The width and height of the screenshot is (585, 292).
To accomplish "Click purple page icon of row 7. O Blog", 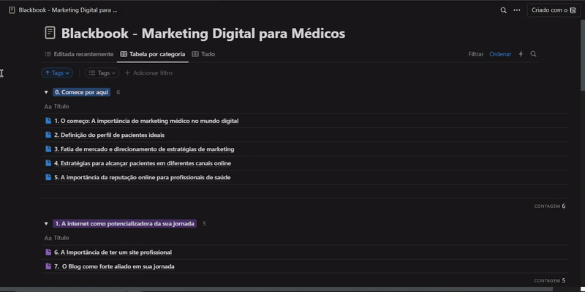I will (x=48, y=266).
